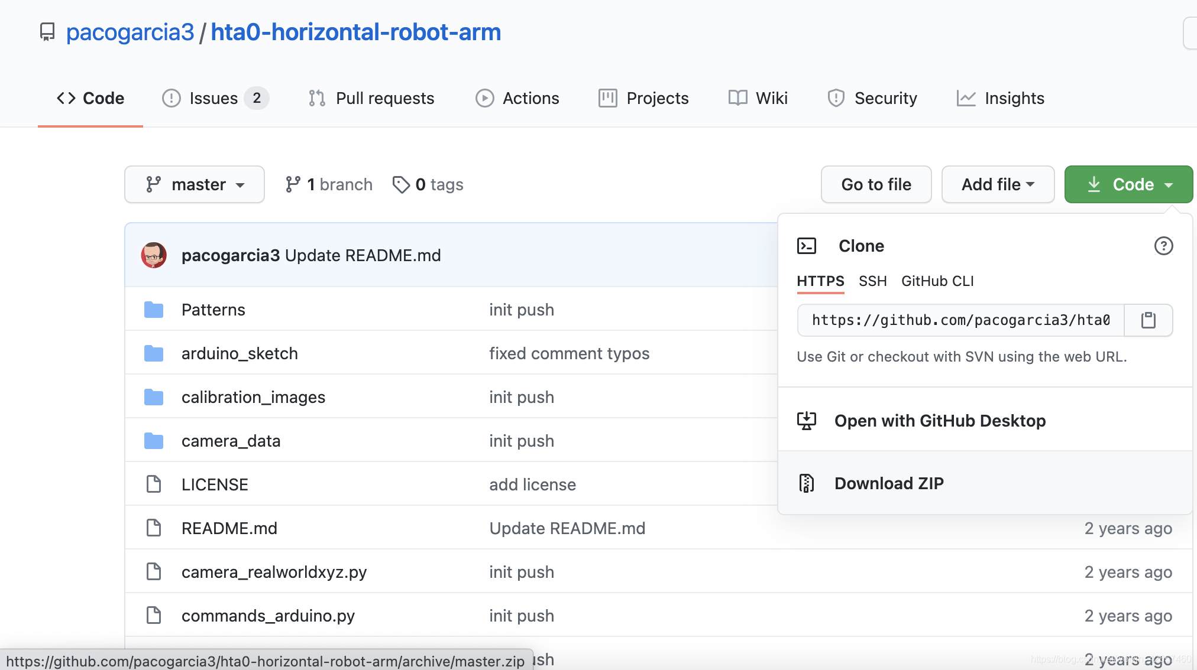This screenshot has height=670, width=1197.
Task: Switch to the Issues tab
Action: click(215, 98)
